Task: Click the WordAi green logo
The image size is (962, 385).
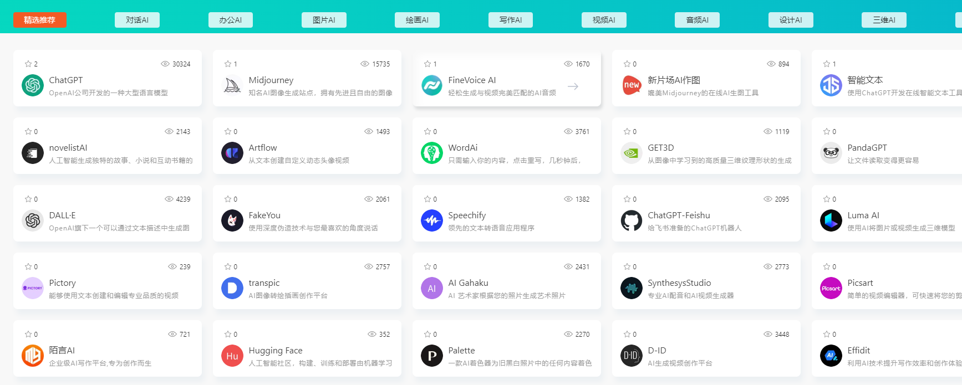Action: click(x=432, y=153)
